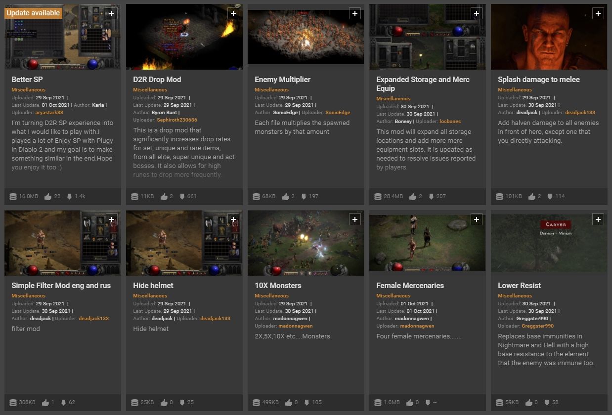Open the D2R Drop Mod thumbnail image
Screen dimensions: 612x415
(184, 37)
